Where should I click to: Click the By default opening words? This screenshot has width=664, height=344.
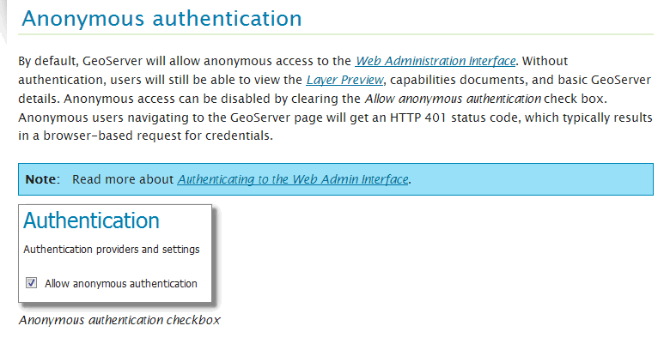(x=47, y=62)
